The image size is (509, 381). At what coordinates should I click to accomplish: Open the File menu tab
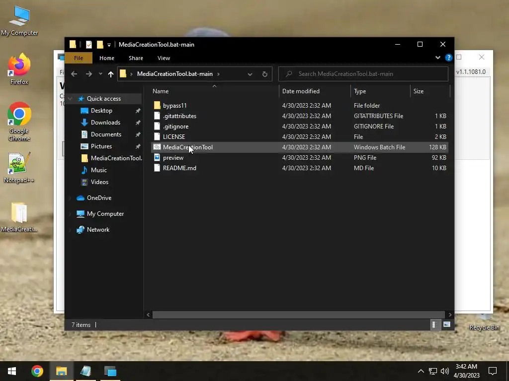click(79, 58)
